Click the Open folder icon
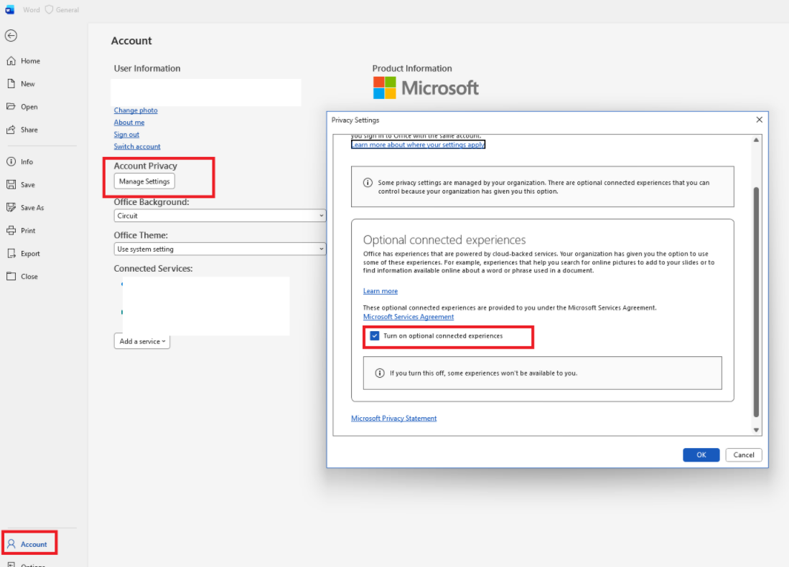 [x=11, y=107]
